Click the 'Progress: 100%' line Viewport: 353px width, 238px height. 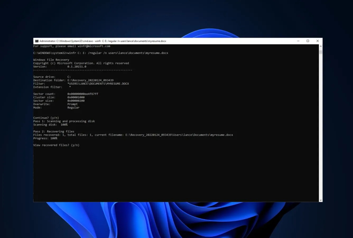pyautogui.click(x=45, y=138)
